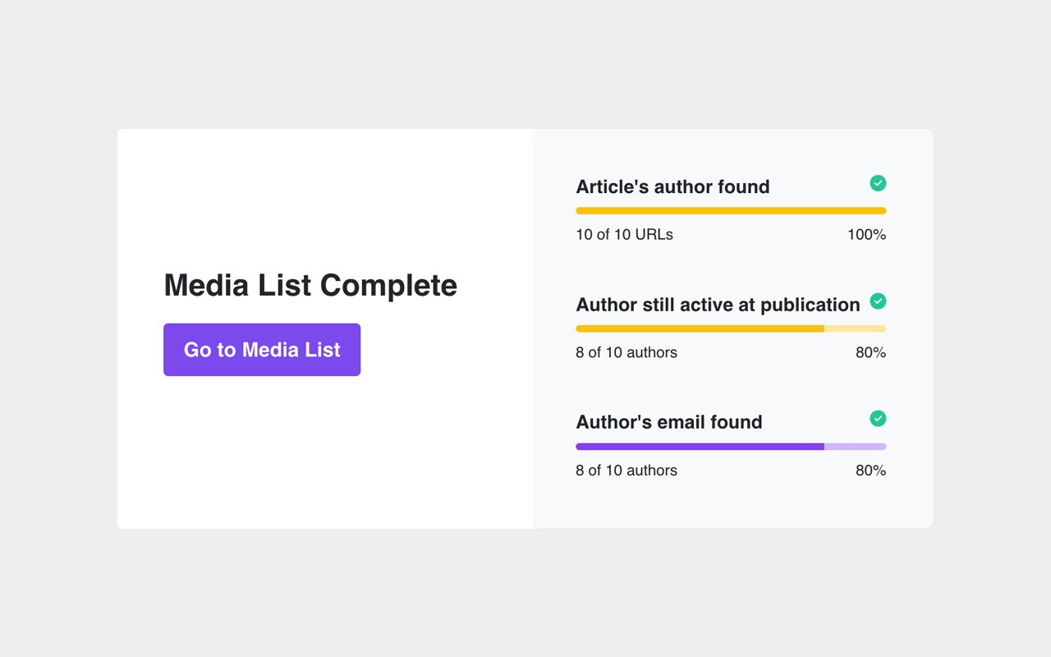Screen dimensions: 1051x657
Task: Click the 80% value under Author's email found
Action: [870, 471]
